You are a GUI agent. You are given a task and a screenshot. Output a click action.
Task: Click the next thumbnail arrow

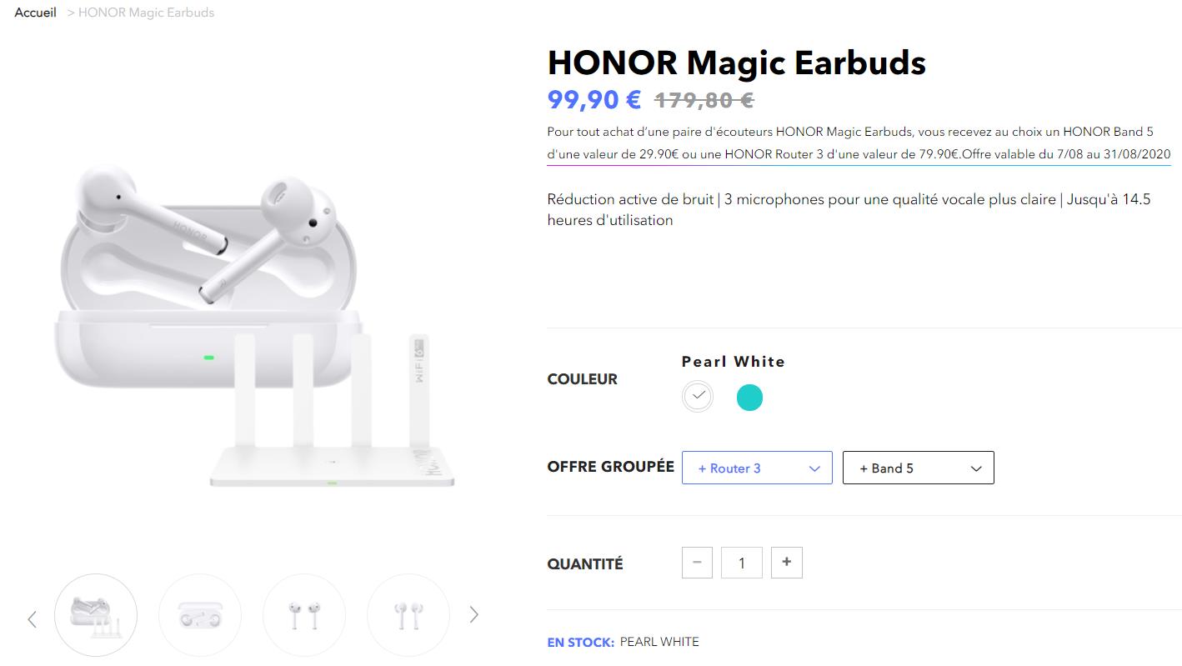[473, 615]
